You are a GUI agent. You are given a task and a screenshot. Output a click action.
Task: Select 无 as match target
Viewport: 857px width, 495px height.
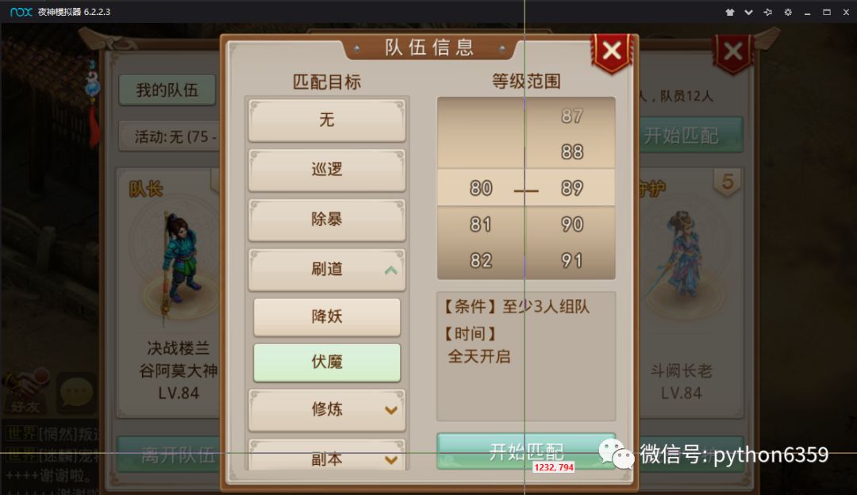327,121
